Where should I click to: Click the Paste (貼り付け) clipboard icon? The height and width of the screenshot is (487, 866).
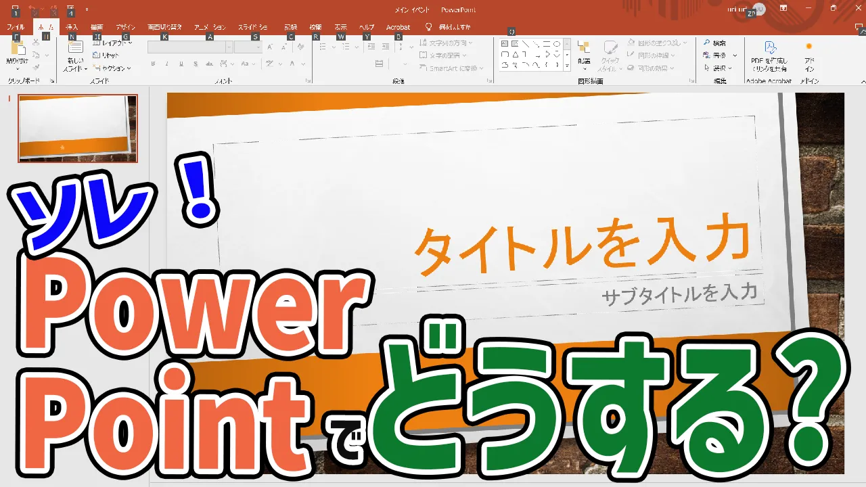click(17, 49)
